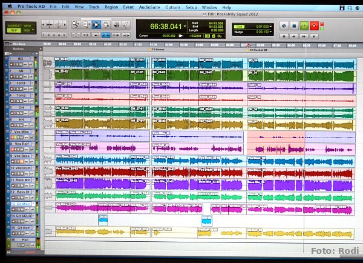Open the Grid mode dropdown arrow
363x263 pixels.
click(33, 30)
